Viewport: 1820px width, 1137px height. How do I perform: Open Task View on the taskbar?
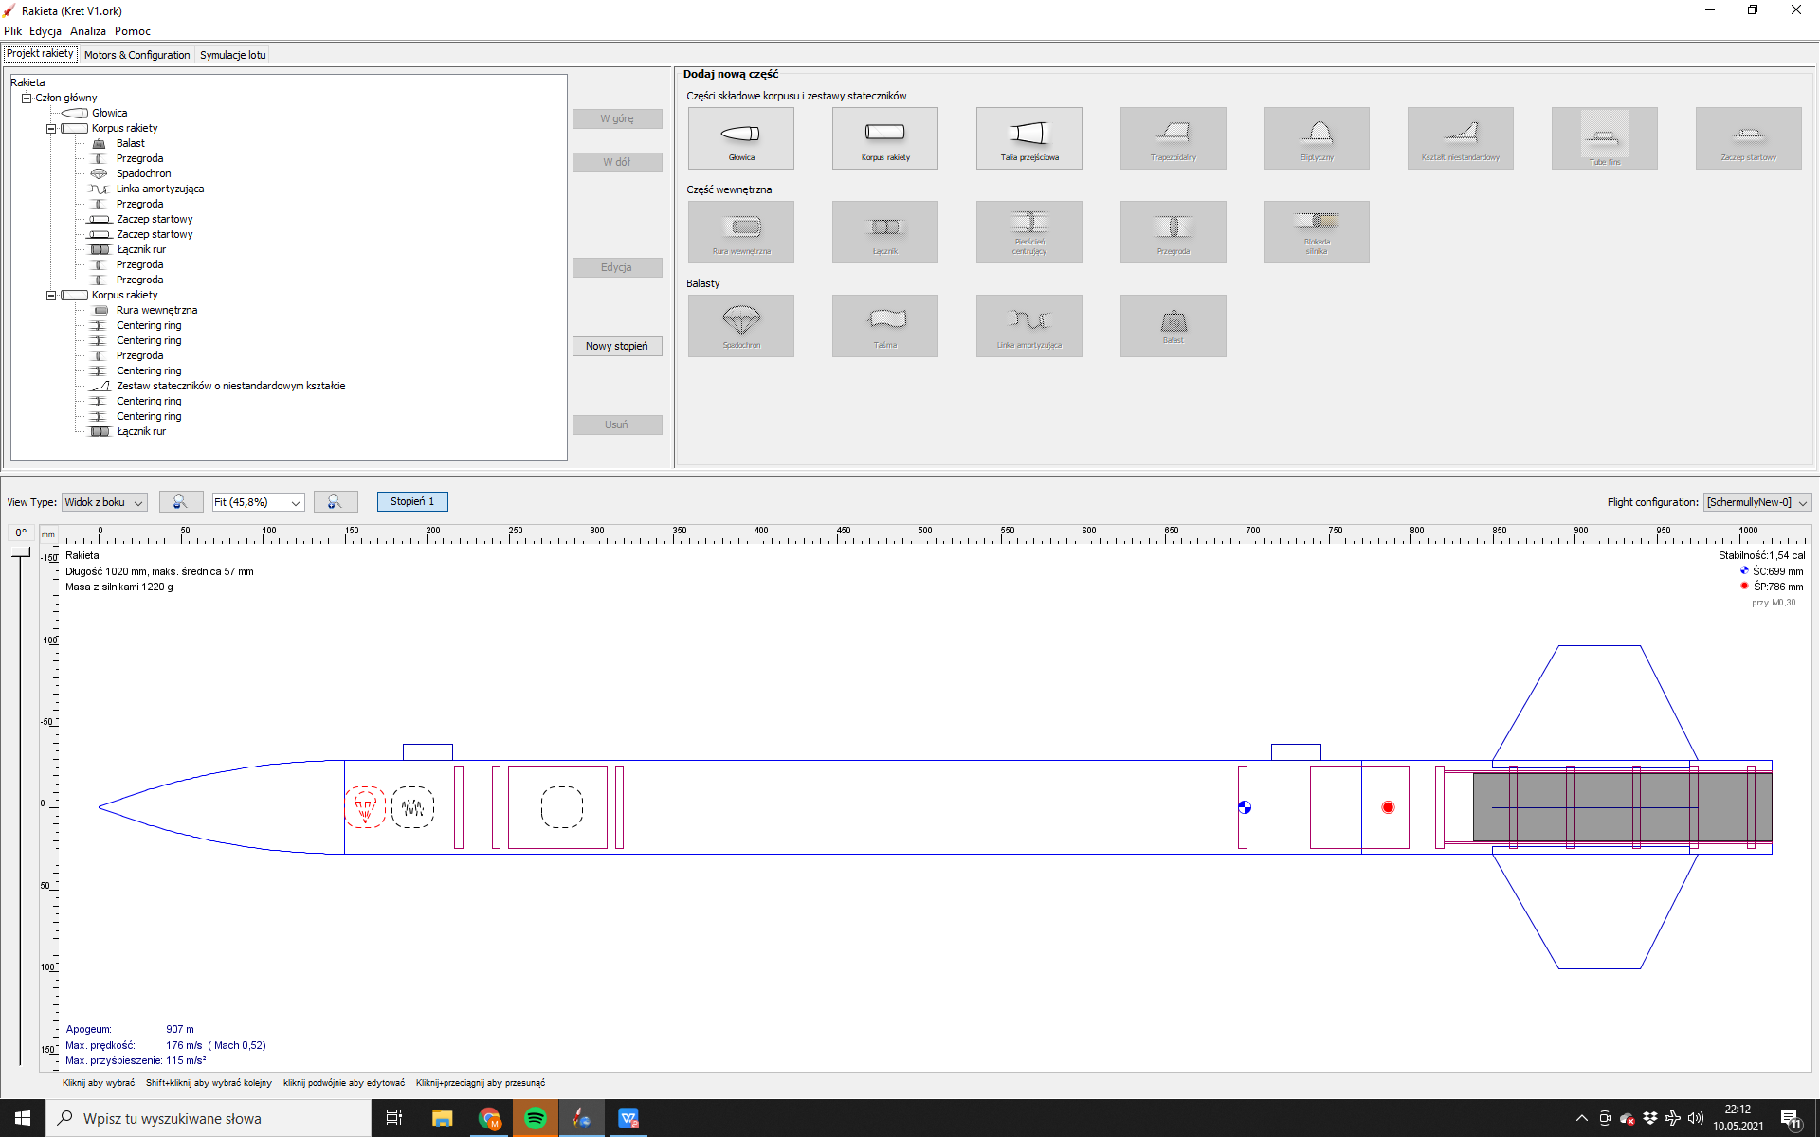[x=394, y=1118]
